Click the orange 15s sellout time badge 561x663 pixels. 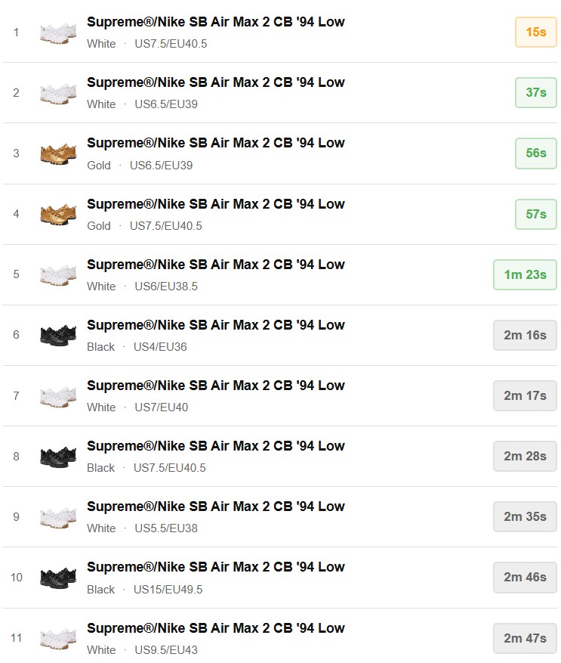click(x=535, y=33)
